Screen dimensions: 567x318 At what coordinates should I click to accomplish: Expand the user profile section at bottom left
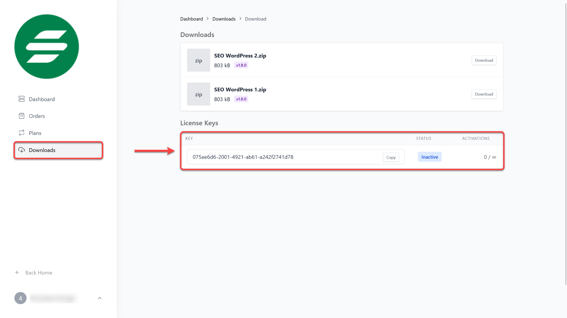point(100,298)
